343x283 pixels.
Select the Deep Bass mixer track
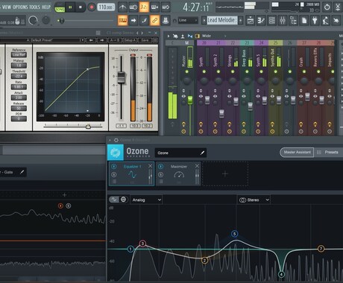244,58
